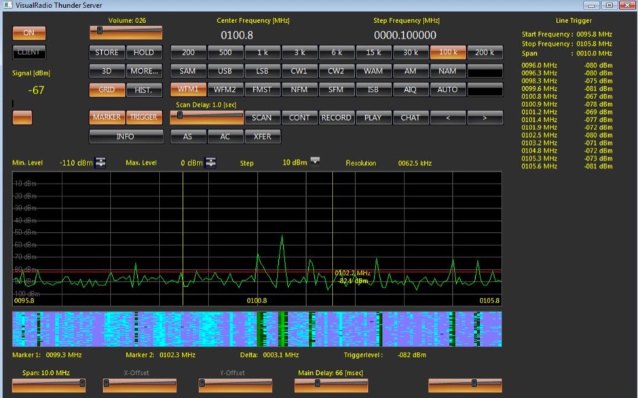Select CW2 mode

point(337,71)
